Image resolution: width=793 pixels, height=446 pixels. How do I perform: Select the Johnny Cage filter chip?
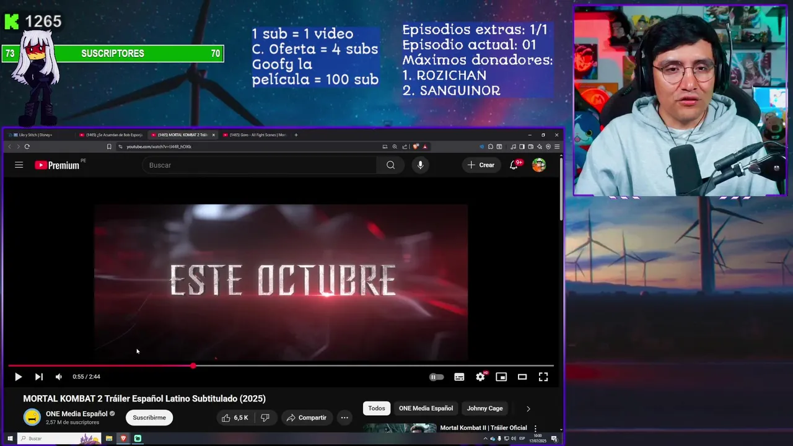[x=484, y=408]
